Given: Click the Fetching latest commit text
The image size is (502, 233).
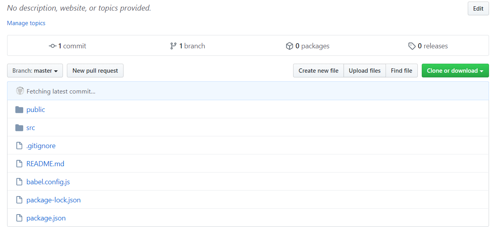Looking at the screenshot, I should pos(61,92).
